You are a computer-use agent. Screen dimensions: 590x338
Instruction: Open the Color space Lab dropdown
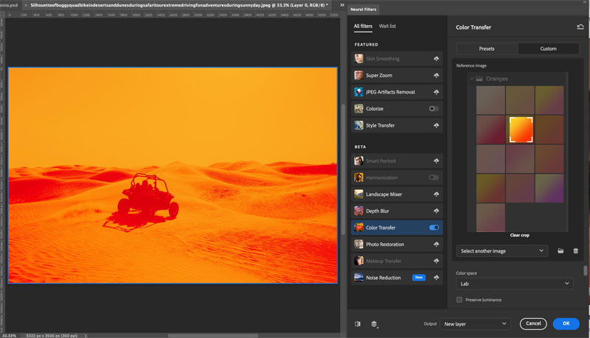click(x=514, y=284)
